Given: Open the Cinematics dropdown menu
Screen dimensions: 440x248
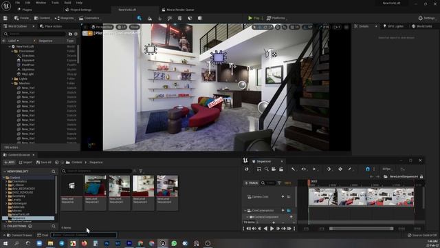Looking at the screenshot, I should (x=90, y=18).
